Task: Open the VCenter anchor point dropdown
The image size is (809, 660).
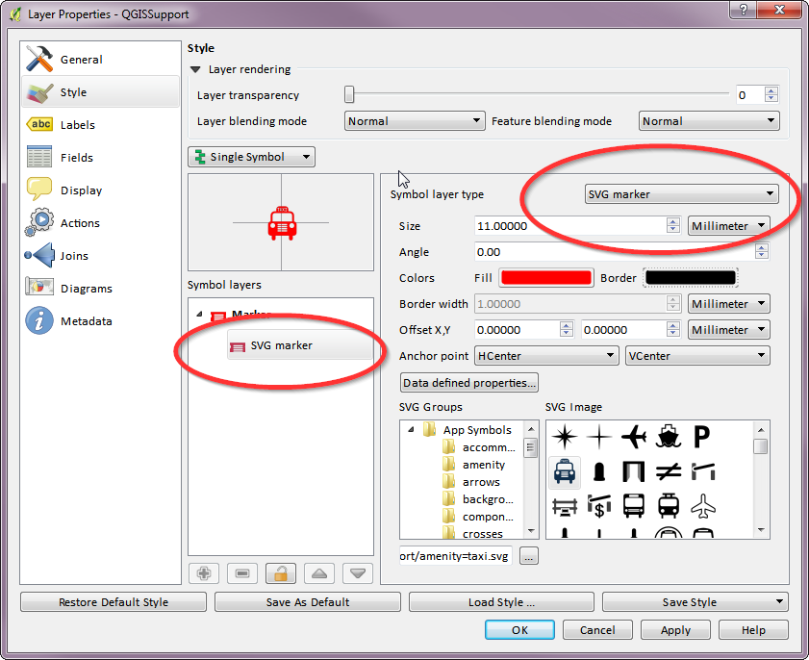Action: (x=697, y=356)
